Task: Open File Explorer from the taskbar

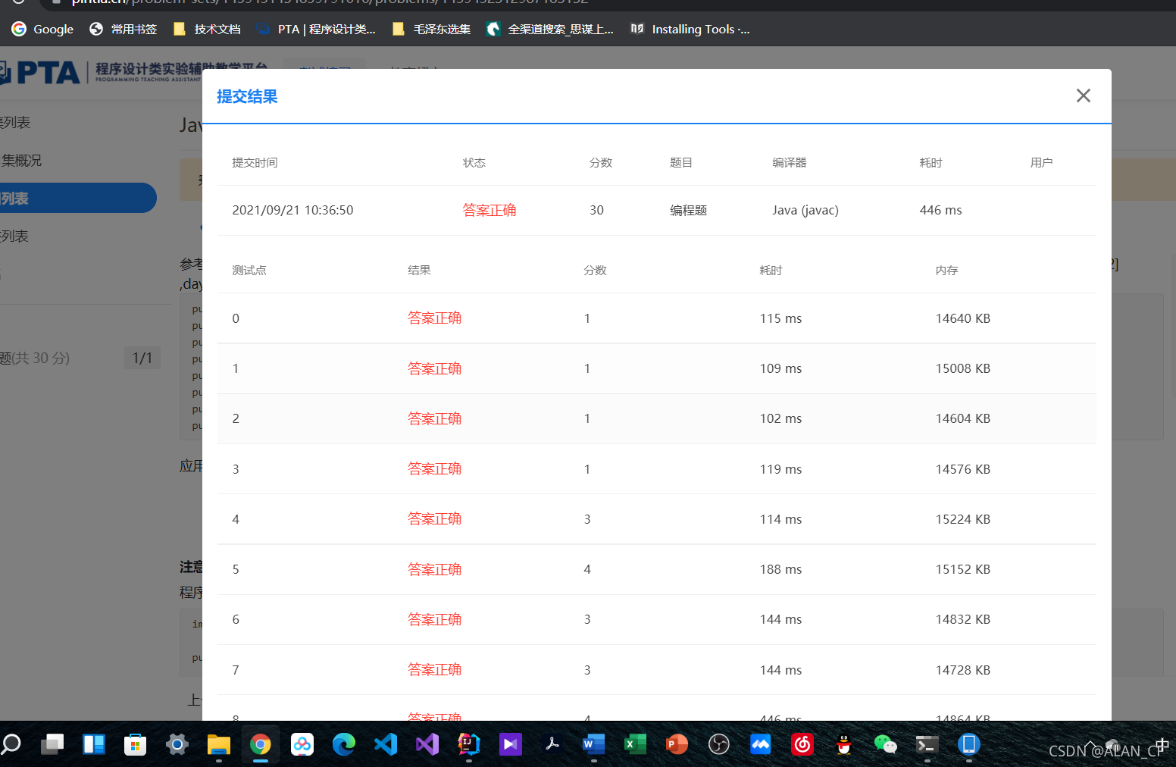Action: (219, 744)
